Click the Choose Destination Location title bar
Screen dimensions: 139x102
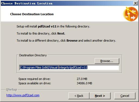(67, 3)
